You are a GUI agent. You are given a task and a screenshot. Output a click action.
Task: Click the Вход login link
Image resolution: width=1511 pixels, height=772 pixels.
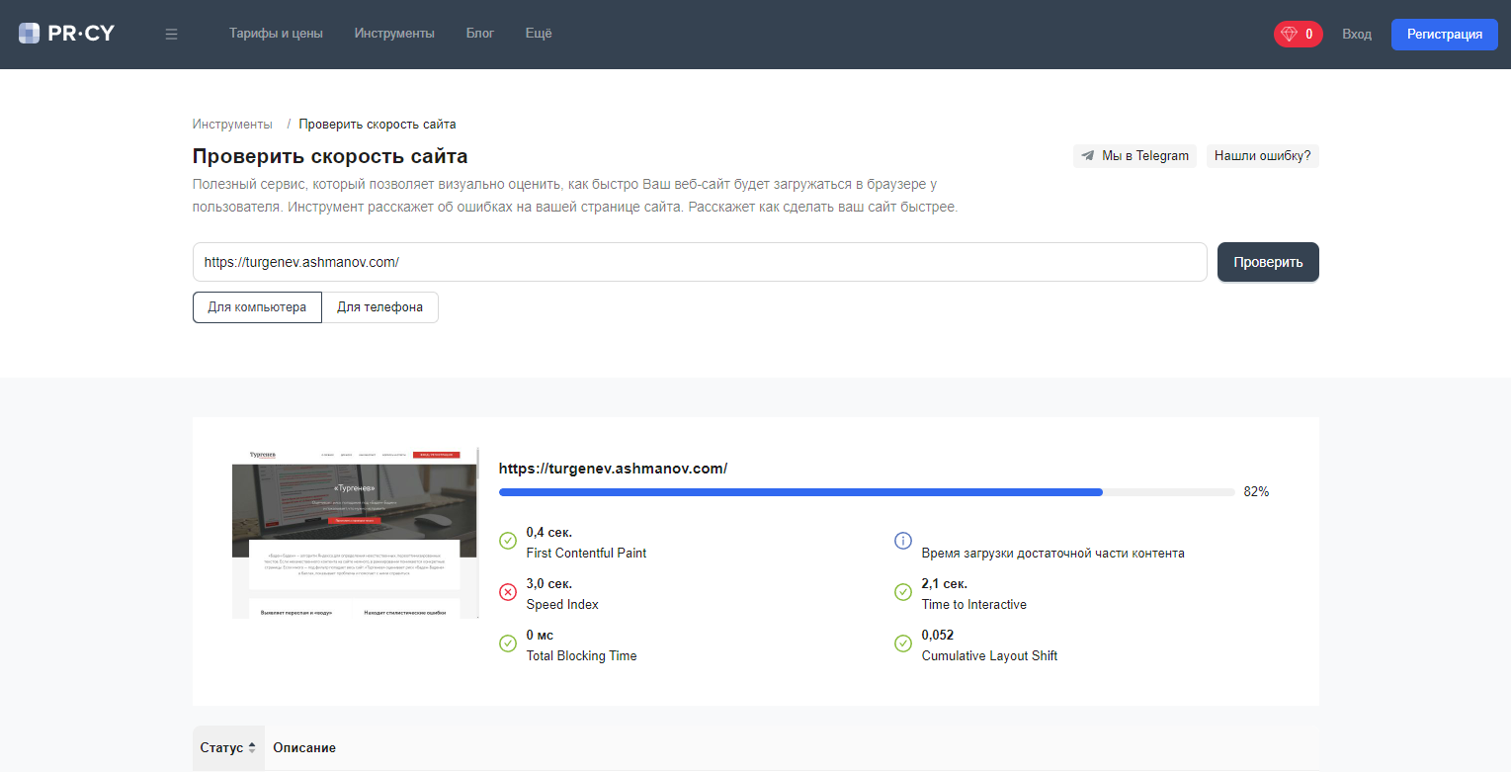coord(1357,35)
